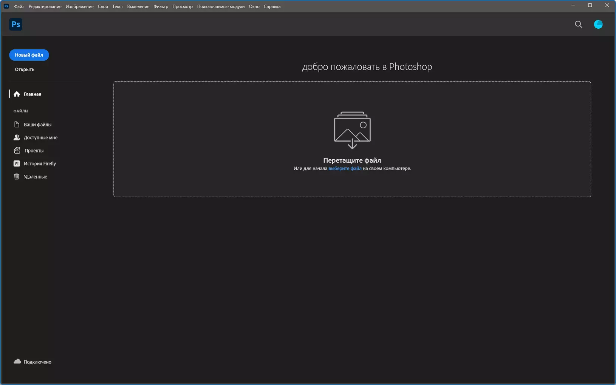Open the Выделение menu
616x385 pixels.
pos(138,6)
